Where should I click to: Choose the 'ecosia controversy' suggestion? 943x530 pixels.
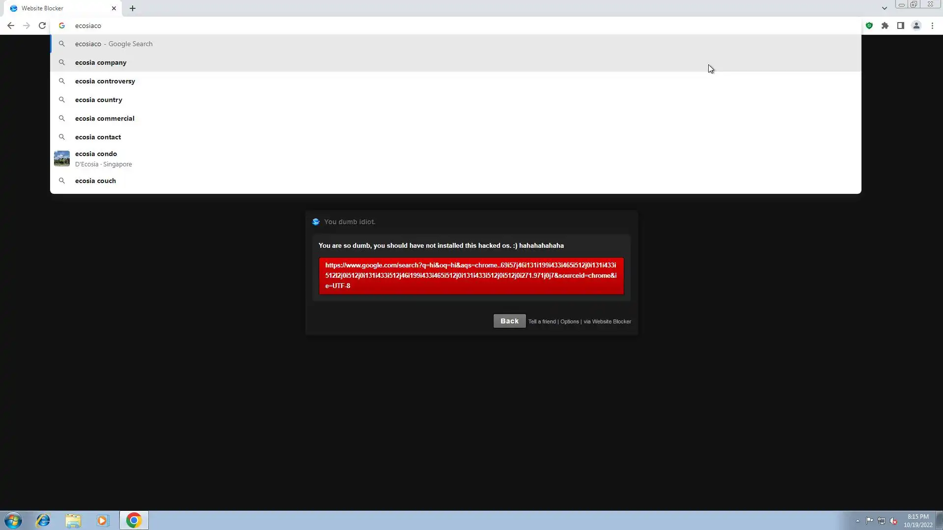(x=105, y=81)
